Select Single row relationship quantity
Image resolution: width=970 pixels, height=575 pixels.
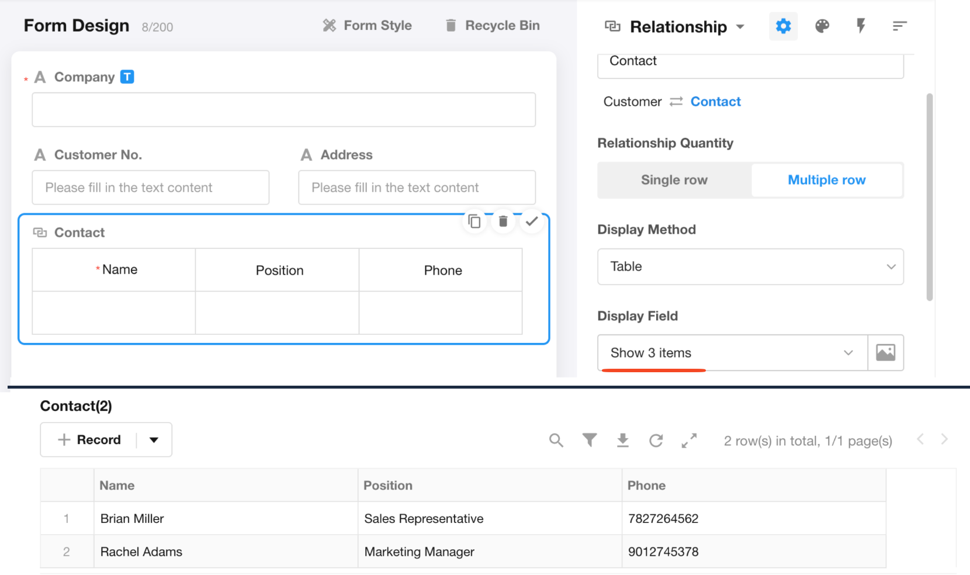674,180
